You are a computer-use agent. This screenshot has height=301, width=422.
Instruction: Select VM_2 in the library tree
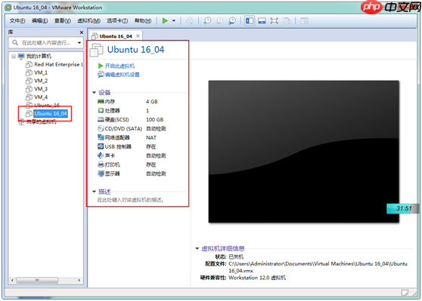(36, 81)
